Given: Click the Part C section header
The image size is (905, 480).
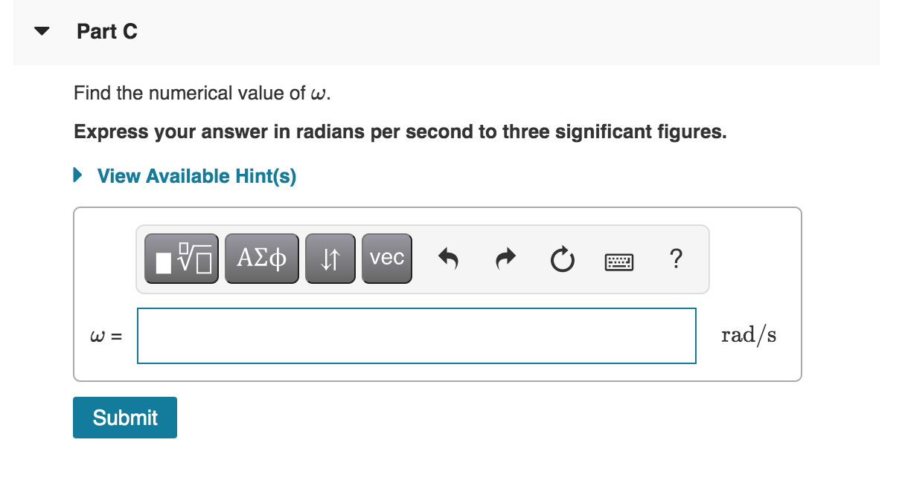Looking at the screenshot, I should pos(107,31).
